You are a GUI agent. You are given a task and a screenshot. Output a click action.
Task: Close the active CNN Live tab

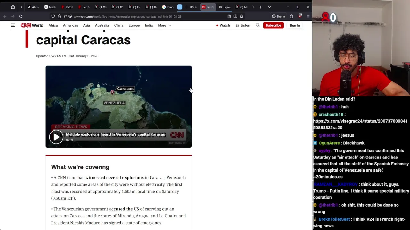[x=212, y=7]
